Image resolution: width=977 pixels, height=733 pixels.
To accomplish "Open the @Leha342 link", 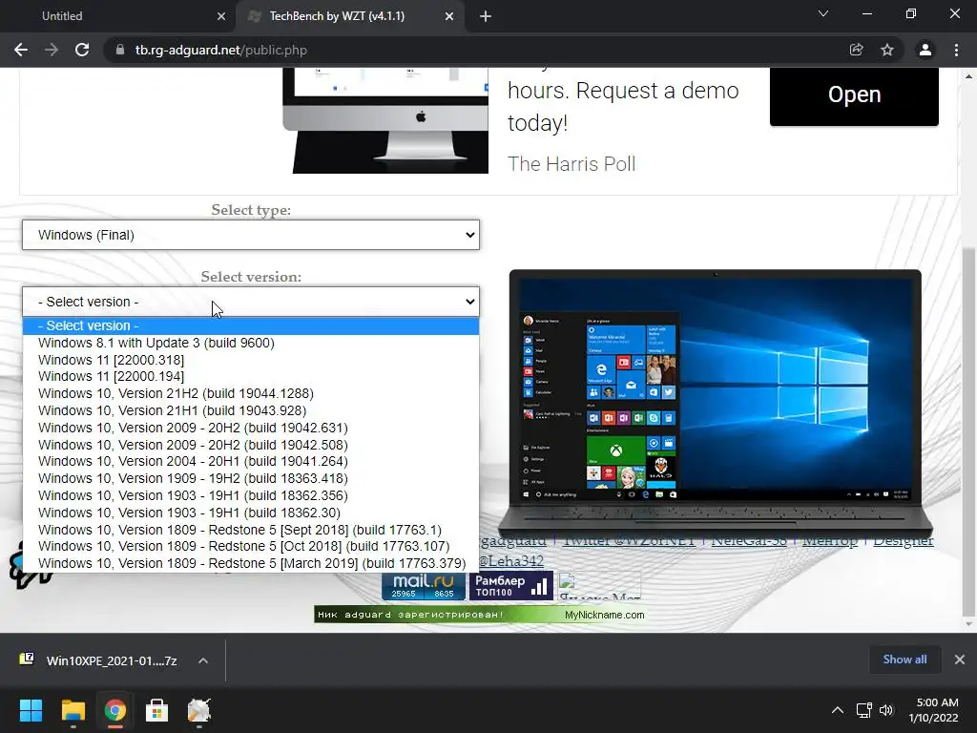I will 511,561.
